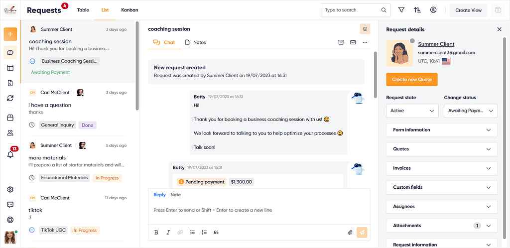Insert a numbered list in reply editor

click(x=204, y=233)
